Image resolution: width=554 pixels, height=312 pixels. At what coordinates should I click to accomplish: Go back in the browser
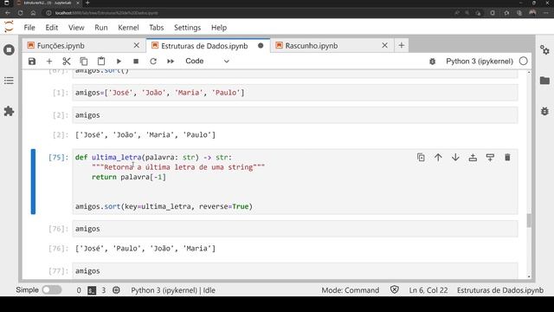[8, 13]
